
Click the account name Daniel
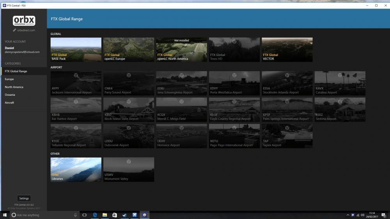click(9, 48)
